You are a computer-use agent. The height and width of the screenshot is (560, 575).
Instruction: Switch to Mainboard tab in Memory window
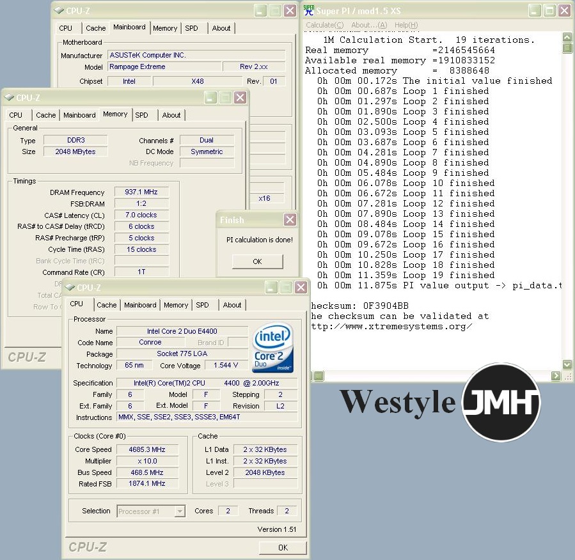tap(79, 115)
